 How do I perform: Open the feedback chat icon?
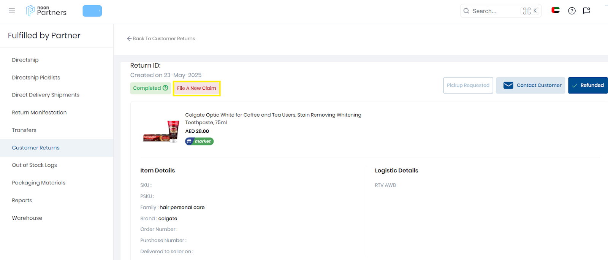pyautogui.click(x=587, y=11)
